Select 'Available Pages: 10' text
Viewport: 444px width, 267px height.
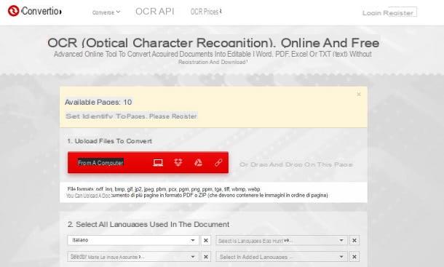(98, 102)
